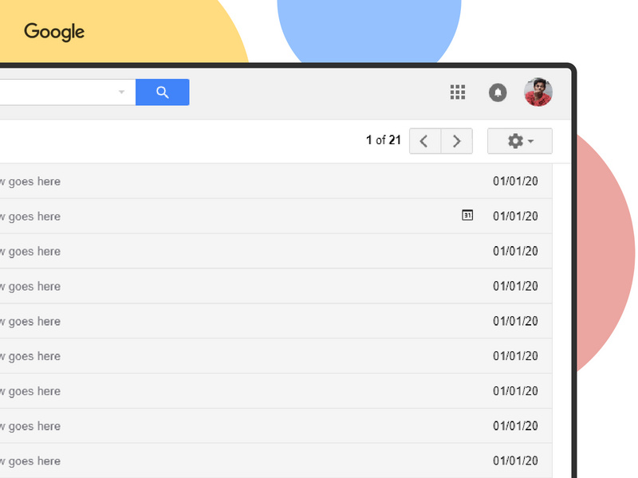
Task: Expand the settings dropdown caret arrow
Action: pos(529,143)
